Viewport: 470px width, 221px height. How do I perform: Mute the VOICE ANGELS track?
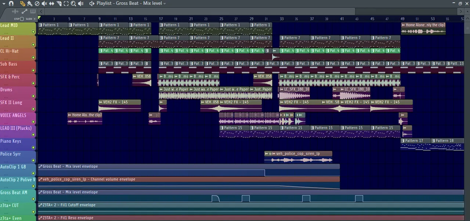click(33, 122)
